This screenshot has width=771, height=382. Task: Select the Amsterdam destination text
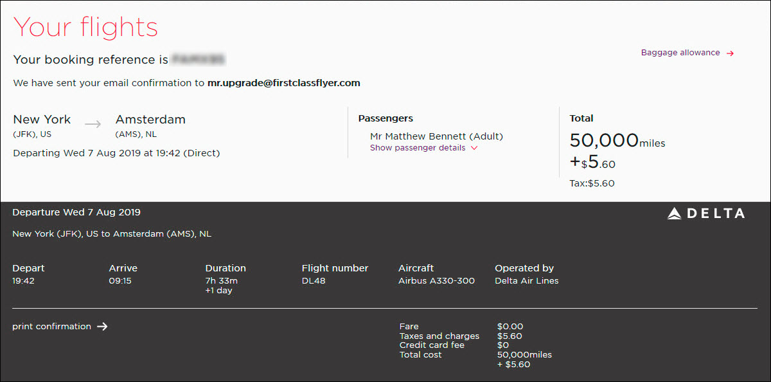click(150, 120)
